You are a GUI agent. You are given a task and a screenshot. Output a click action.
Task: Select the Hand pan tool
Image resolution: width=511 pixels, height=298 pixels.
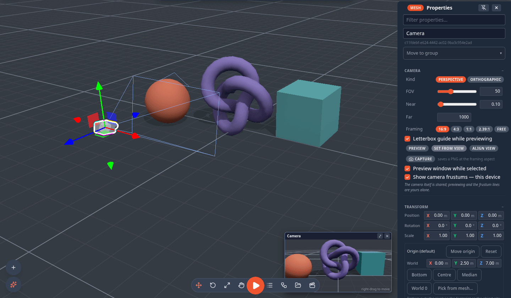(x=241, y=285)
